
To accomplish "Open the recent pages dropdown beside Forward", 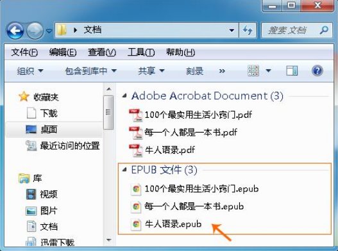I will 49,31.
